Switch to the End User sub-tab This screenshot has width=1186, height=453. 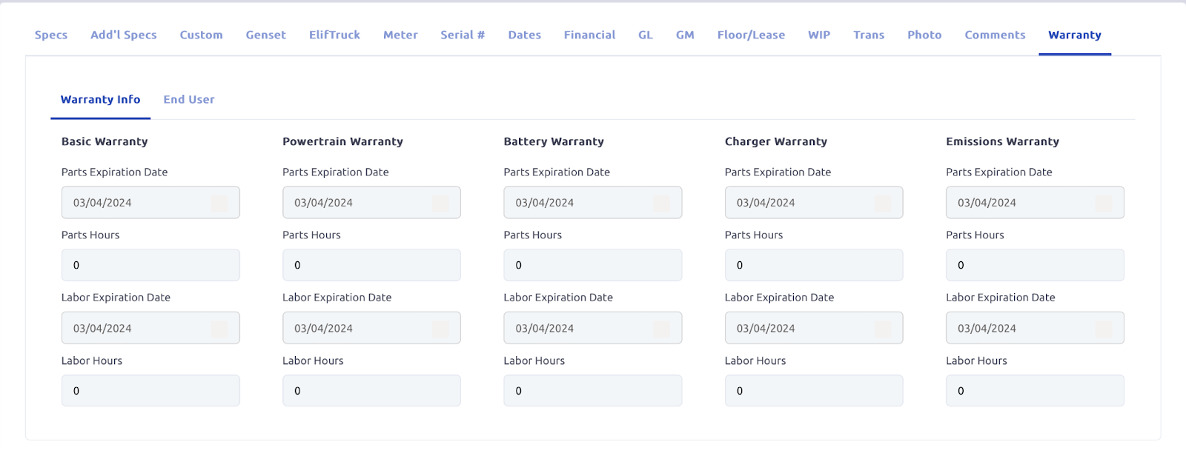[x=189, y=100]
